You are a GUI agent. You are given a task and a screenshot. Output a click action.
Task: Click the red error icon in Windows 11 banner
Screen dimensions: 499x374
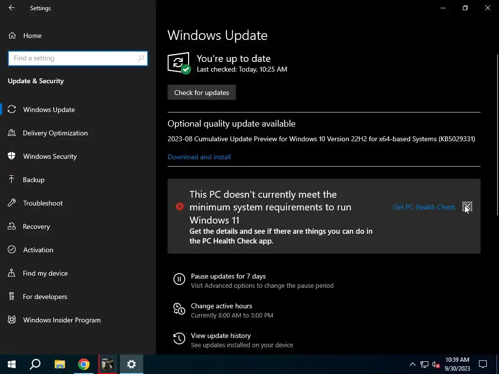pyautogui.click(x=180, y=206)
